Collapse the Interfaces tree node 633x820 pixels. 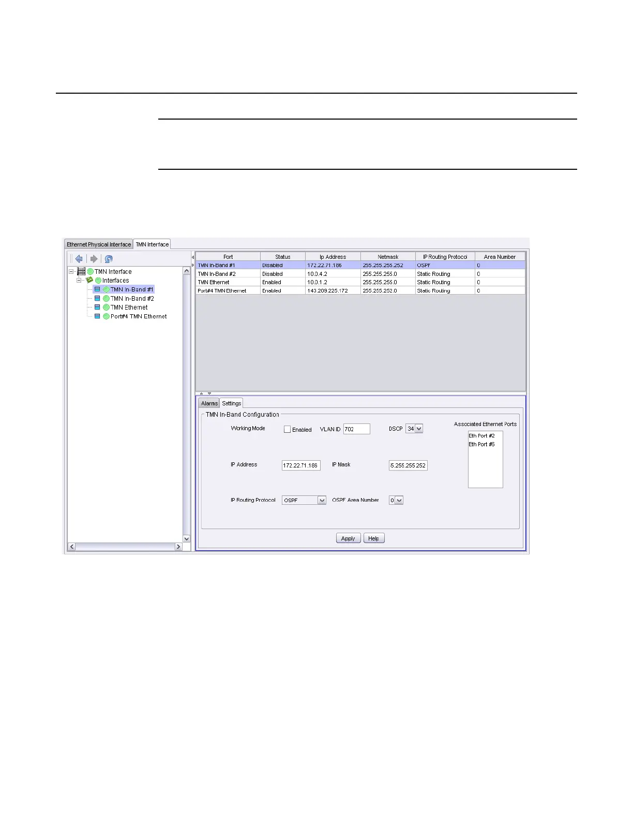click(x=80, y=280)
